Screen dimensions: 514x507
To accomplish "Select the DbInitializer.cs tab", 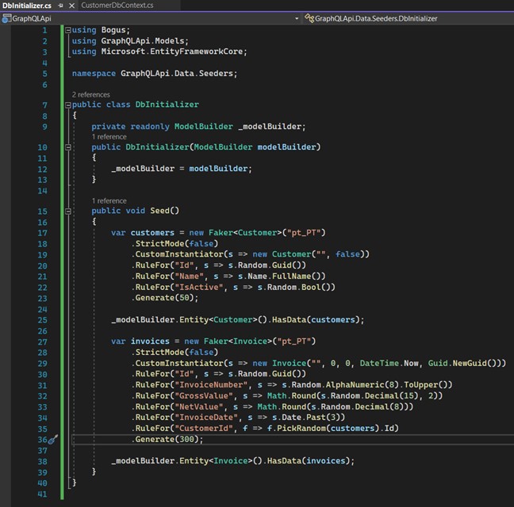I will point(27,6).
